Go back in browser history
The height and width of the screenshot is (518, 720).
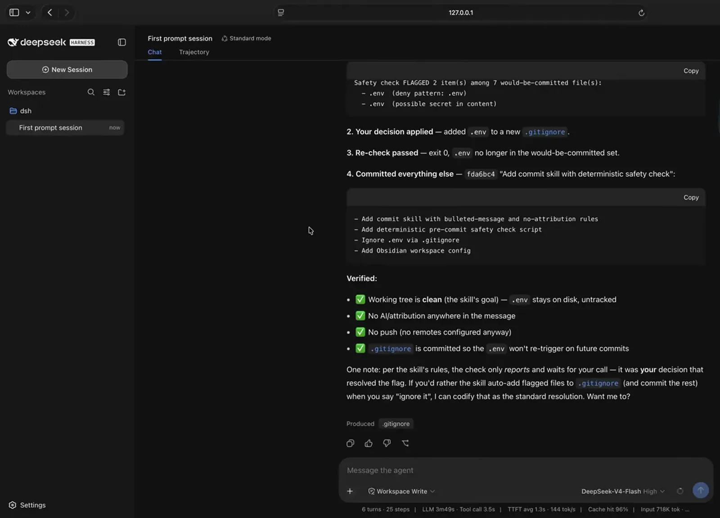click(x=50, y=13)
